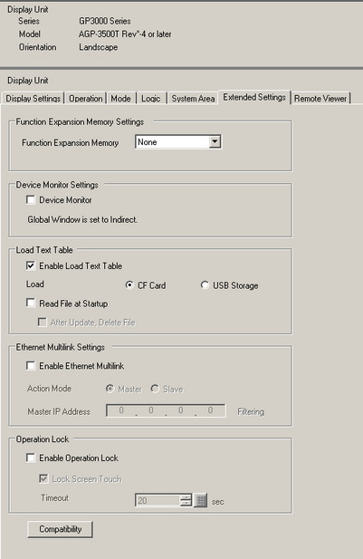This screenshot has height=559, width=363.
Task: Select the Slave action mode radio
Action: [x=155, y=389]
